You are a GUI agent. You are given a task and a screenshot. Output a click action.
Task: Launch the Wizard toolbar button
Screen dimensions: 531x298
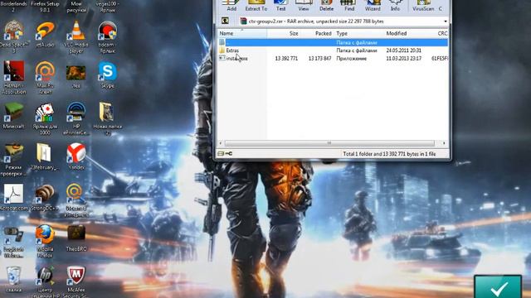tap(373, 6)
